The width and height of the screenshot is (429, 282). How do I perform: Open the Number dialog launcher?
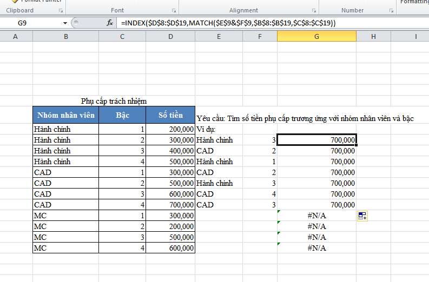(x=390, y=11)
